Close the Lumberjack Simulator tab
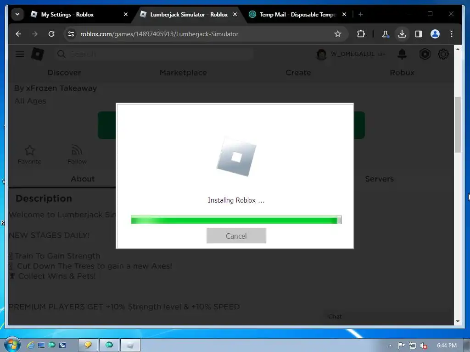This screenshot has height=352, width=470. [x=235, y=14]
